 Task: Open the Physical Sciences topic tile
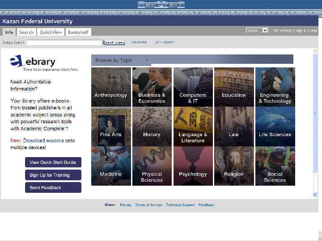[x=152, y=166]
